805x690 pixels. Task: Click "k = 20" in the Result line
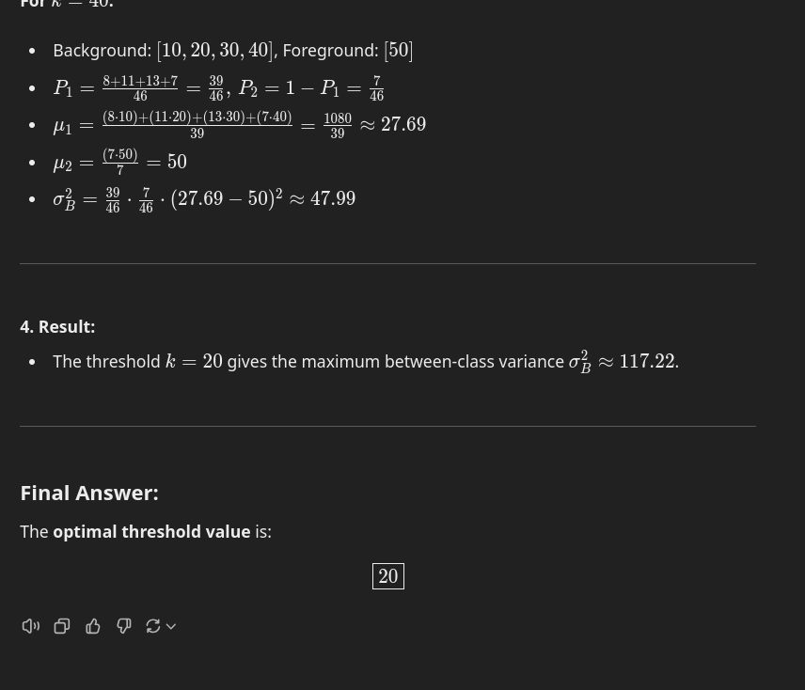(194, 361)
